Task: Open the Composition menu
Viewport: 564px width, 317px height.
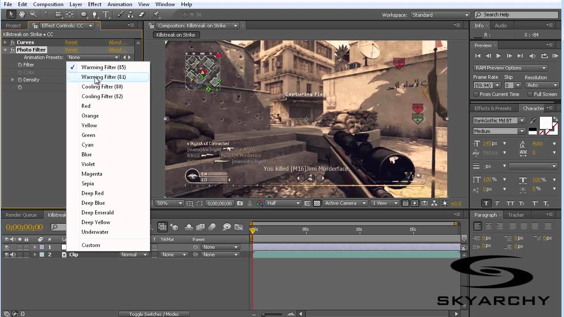Action: [x=48, y=4]
